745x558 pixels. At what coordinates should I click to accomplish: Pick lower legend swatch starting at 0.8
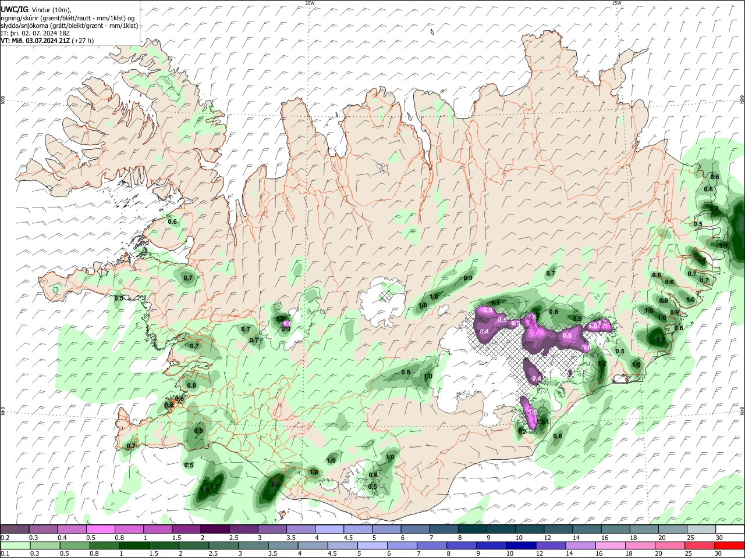pyautogui.click(x=104, y=546)
